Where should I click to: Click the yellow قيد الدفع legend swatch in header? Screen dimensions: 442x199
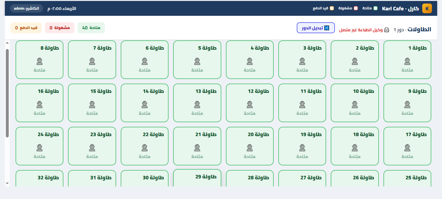pos(332,8)
